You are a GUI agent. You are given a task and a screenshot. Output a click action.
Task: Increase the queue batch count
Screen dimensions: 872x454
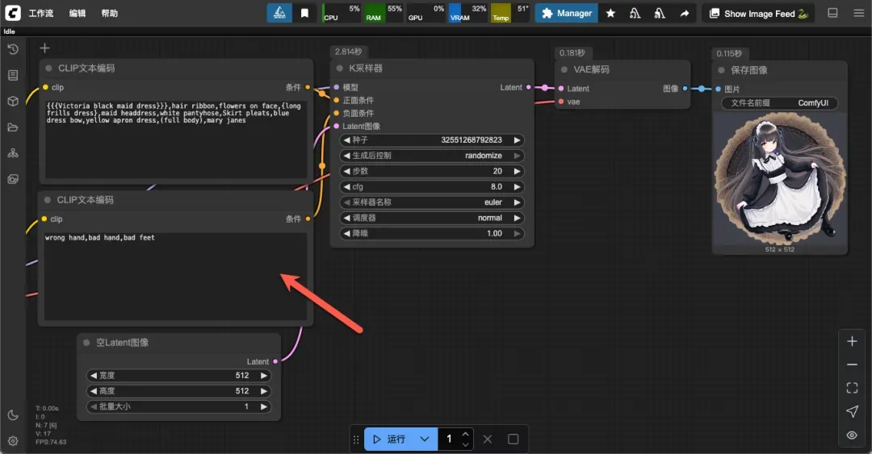click(466, 434)
